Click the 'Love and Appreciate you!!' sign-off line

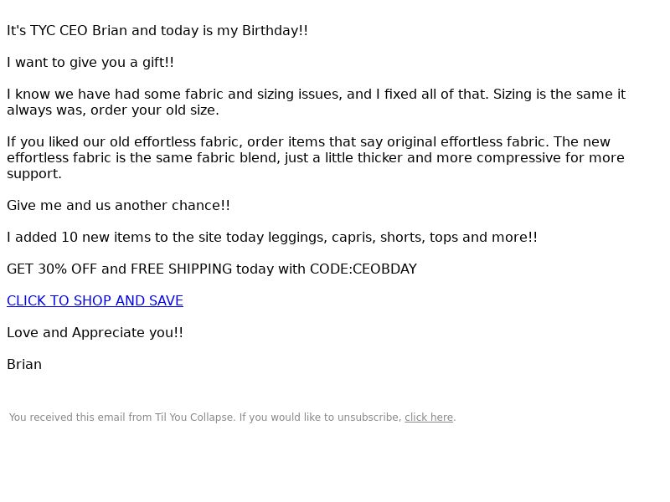tap(95, 332)
